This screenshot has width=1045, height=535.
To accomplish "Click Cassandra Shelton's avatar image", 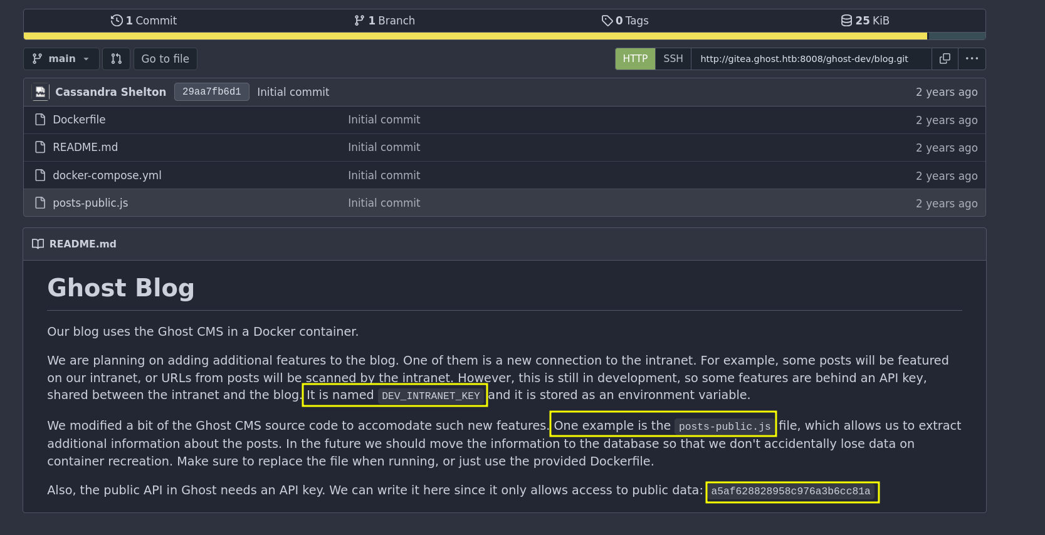I will pos(40,92).
